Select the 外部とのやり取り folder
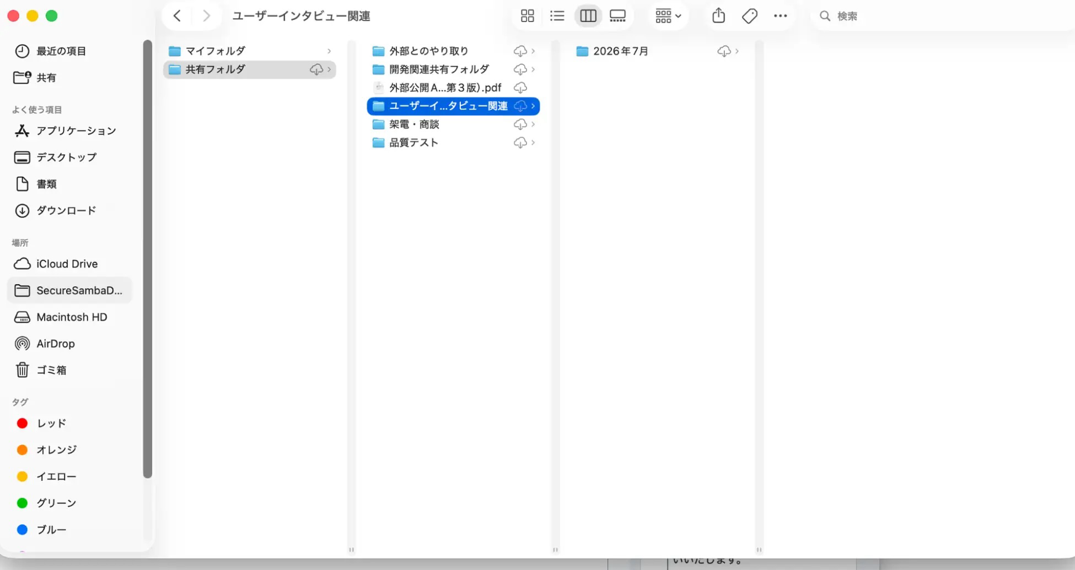 [x=453, y=51]
